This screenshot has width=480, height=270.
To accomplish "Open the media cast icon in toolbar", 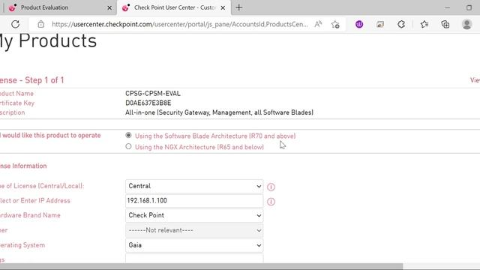I will click(x=380, y=24).
